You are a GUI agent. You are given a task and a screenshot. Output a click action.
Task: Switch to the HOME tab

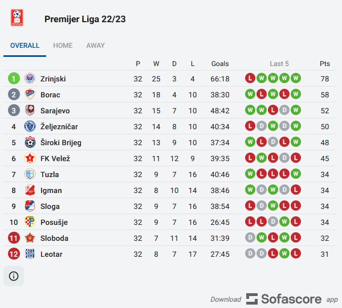point(63,46)
